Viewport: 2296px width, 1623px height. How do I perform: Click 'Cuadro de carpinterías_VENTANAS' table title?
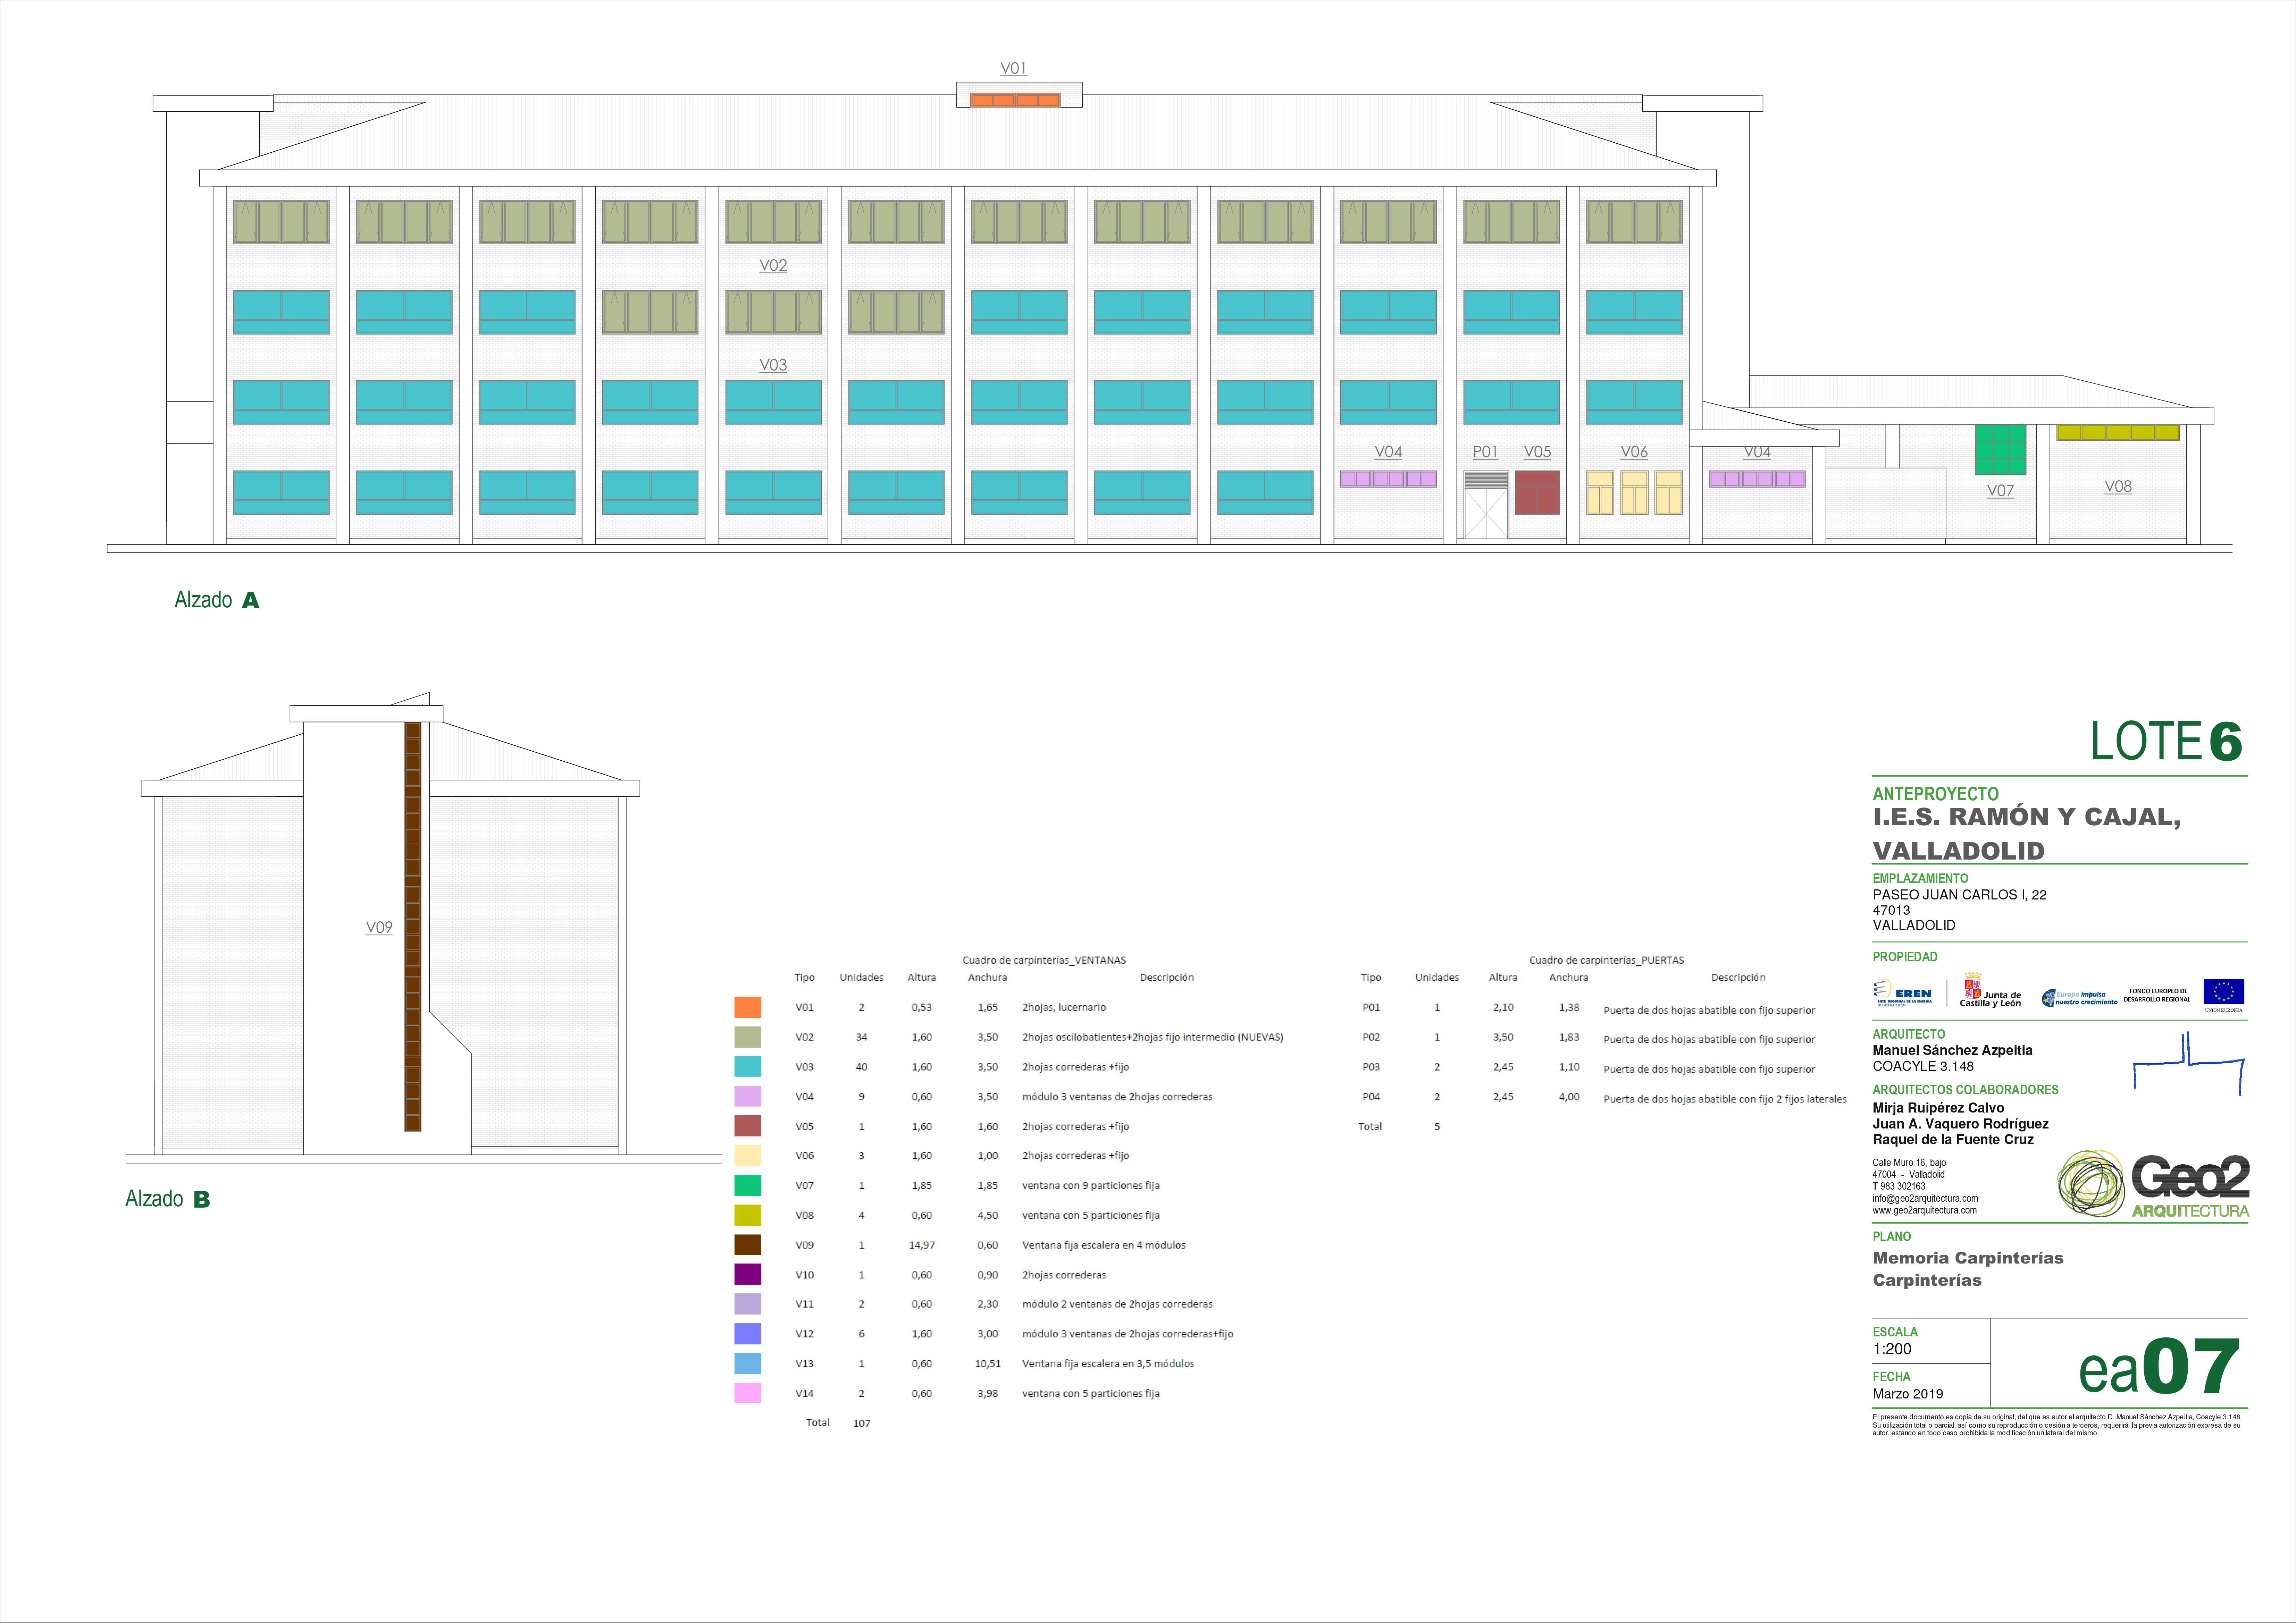[x=1044, y=961]
